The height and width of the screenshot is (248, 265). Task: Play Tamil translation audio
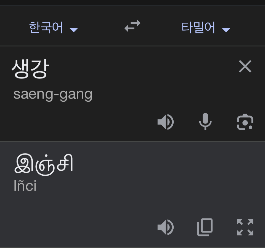165,227
